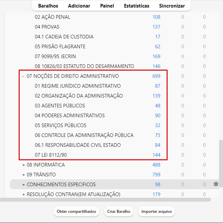Image resolution: width=223 pixels, height=223 pixels.
Task: Select 06.1 RESPONSABILIDADE CIVIL ESTADO deck
Action: click(78, 145)
